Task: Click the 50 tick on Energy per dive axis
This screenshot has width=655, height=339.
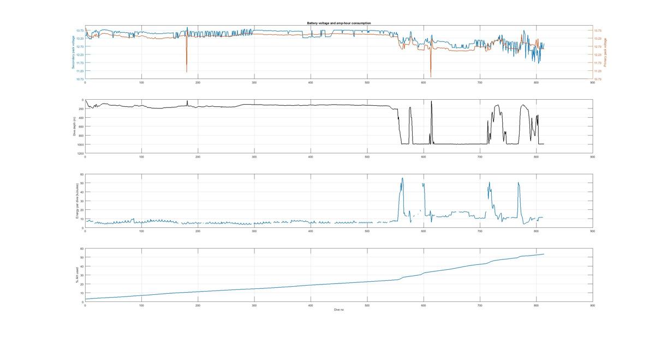Action: (x=82, y=184)
